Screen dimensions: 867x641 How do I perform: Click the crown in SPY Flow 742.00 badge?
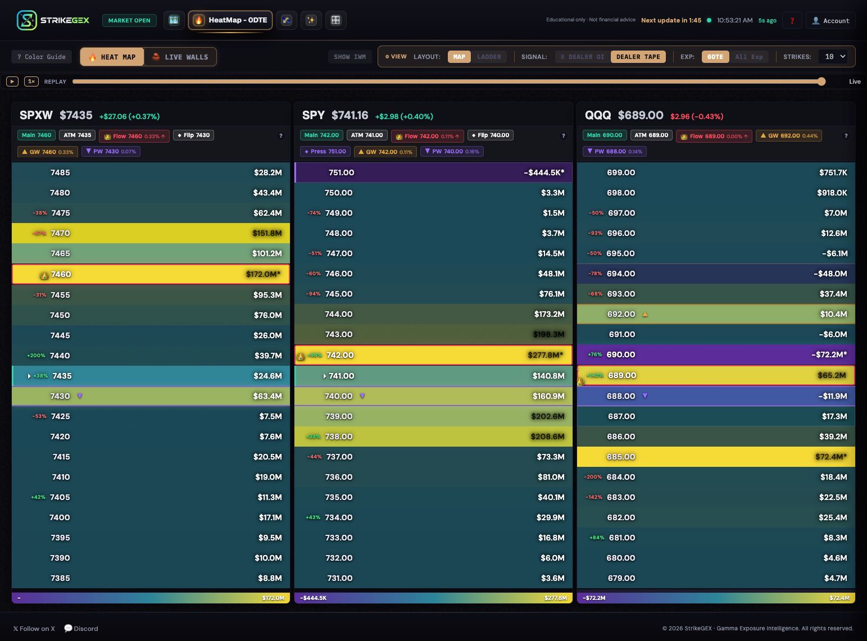(x=399, y=137)
